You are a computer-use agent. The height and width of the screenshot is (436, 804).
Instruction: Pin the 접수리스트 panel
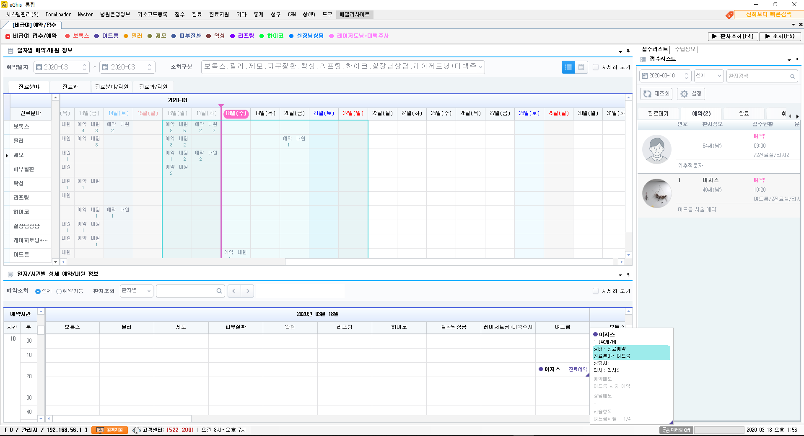[x=797, y=59]
